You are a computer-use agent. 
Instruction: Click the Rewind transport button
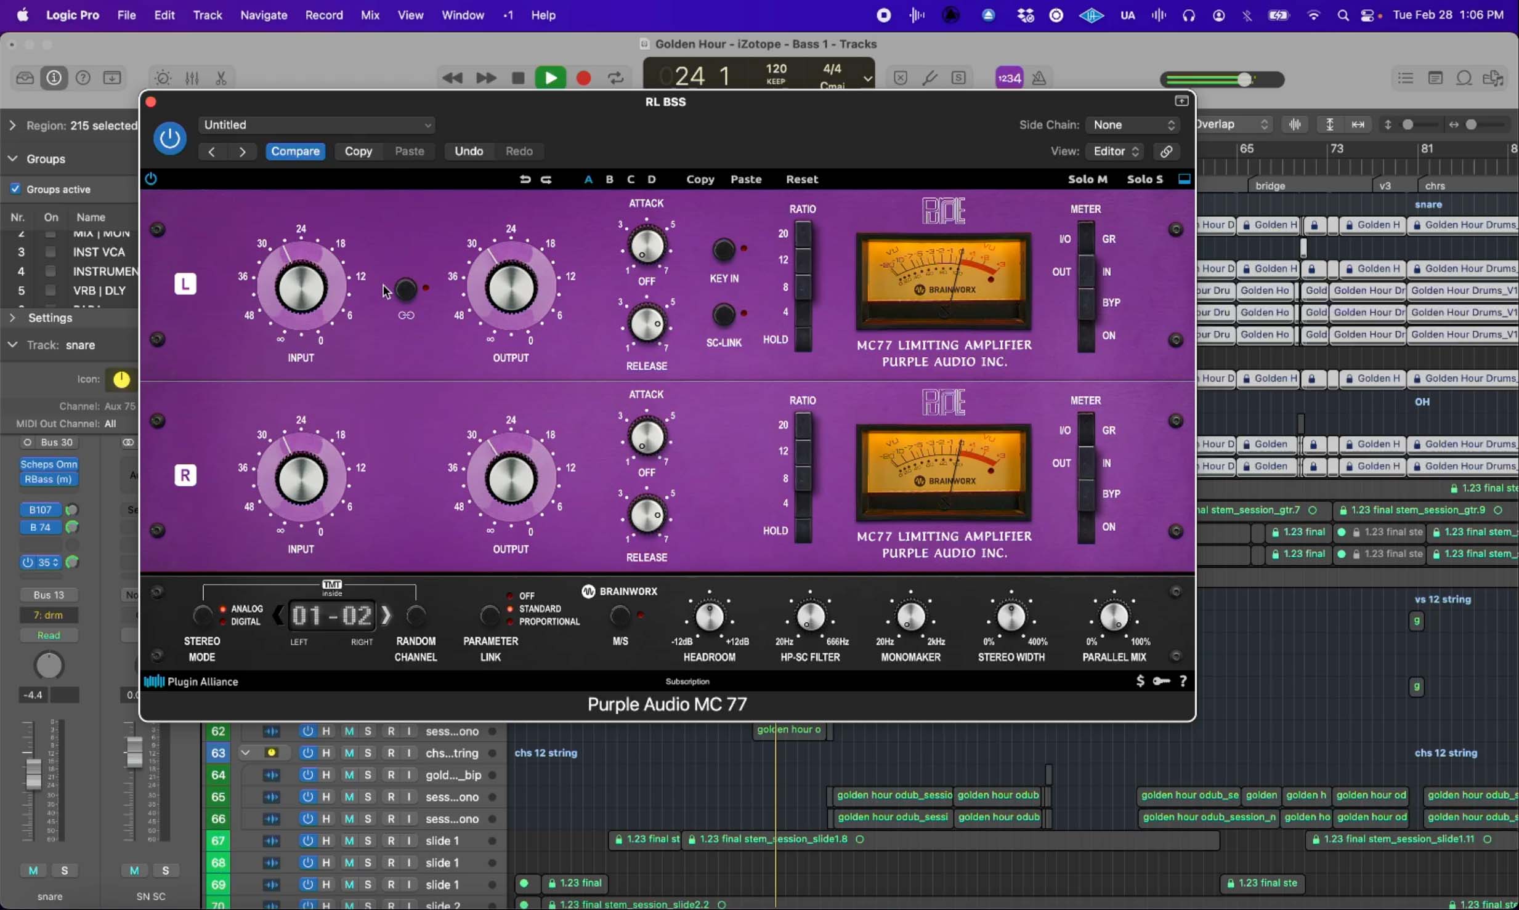[x=452, y=78]
